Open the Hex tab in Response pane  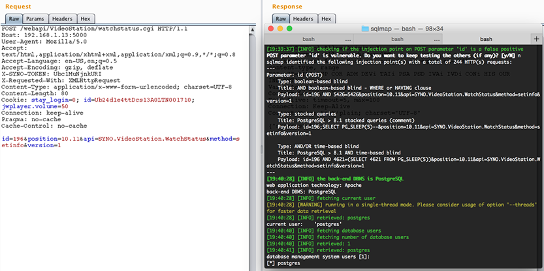[x=327, y=19]
